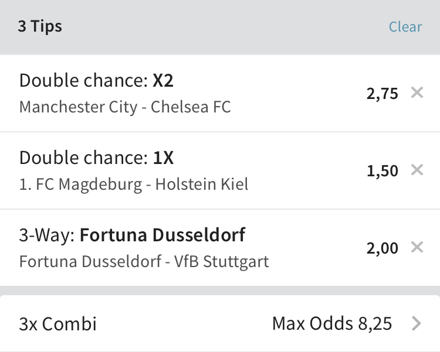The image size is (440, 352).
Task: Open the 1. FC Magdeburg - Holstein Kiel match
Action: (x=134, y=184)
